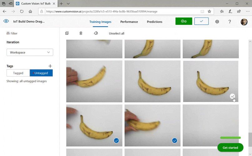The height and width of the screenshot is (156, 252).
Task: Open browser more options ellipsis
Action: pos(248,12)
